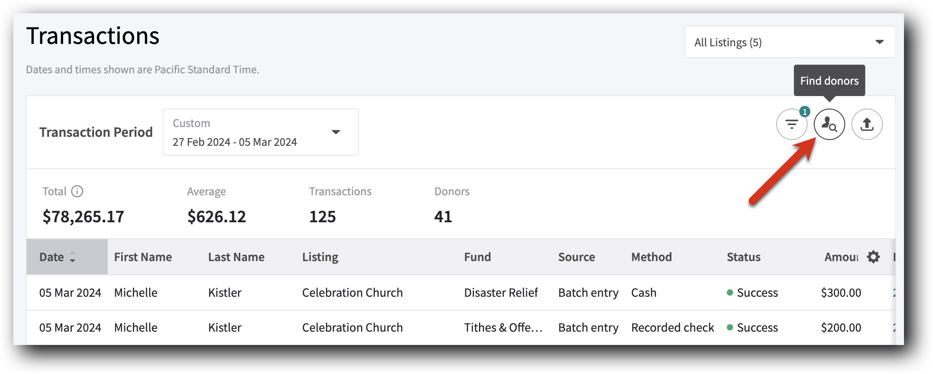This screenshot has width=933, height=374.
Task: Select the Fund column header
Action: click(477, 257)
